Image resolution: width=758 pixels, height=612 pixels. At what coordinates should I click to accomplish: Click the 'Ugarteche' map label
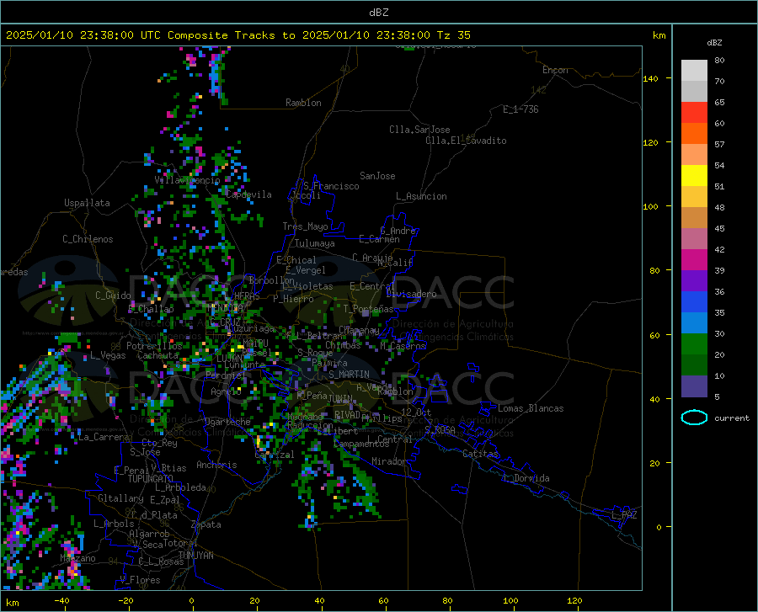pyautogui.click(x=227, y=422)
